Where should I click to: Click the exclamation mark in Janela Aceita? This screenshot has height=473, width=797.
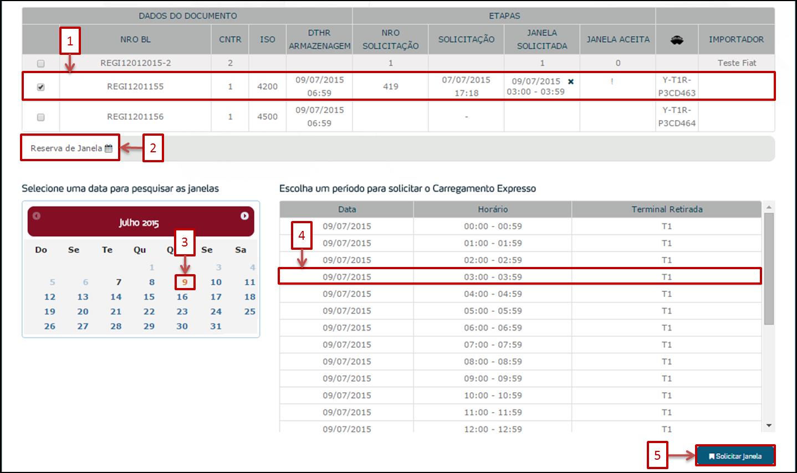(612, 81)
